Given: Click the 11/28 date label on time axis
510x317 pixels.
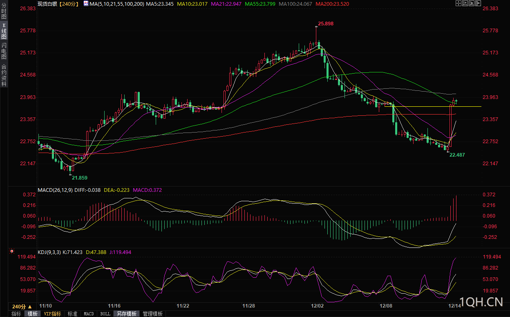Looking at the screenshot, I should 248,306.
